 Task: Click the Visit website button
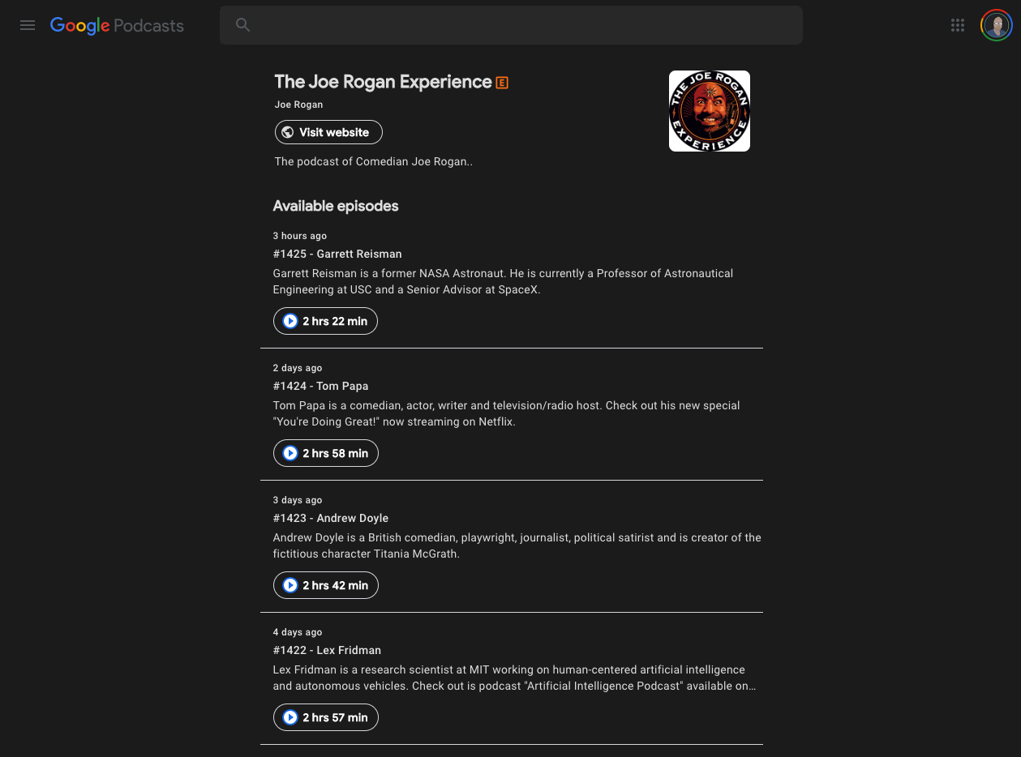(x=328, y=132)
